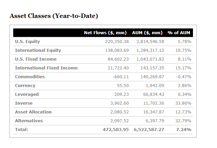
Task: Select the Currency asset class
Action: click(x=25, y=85)
